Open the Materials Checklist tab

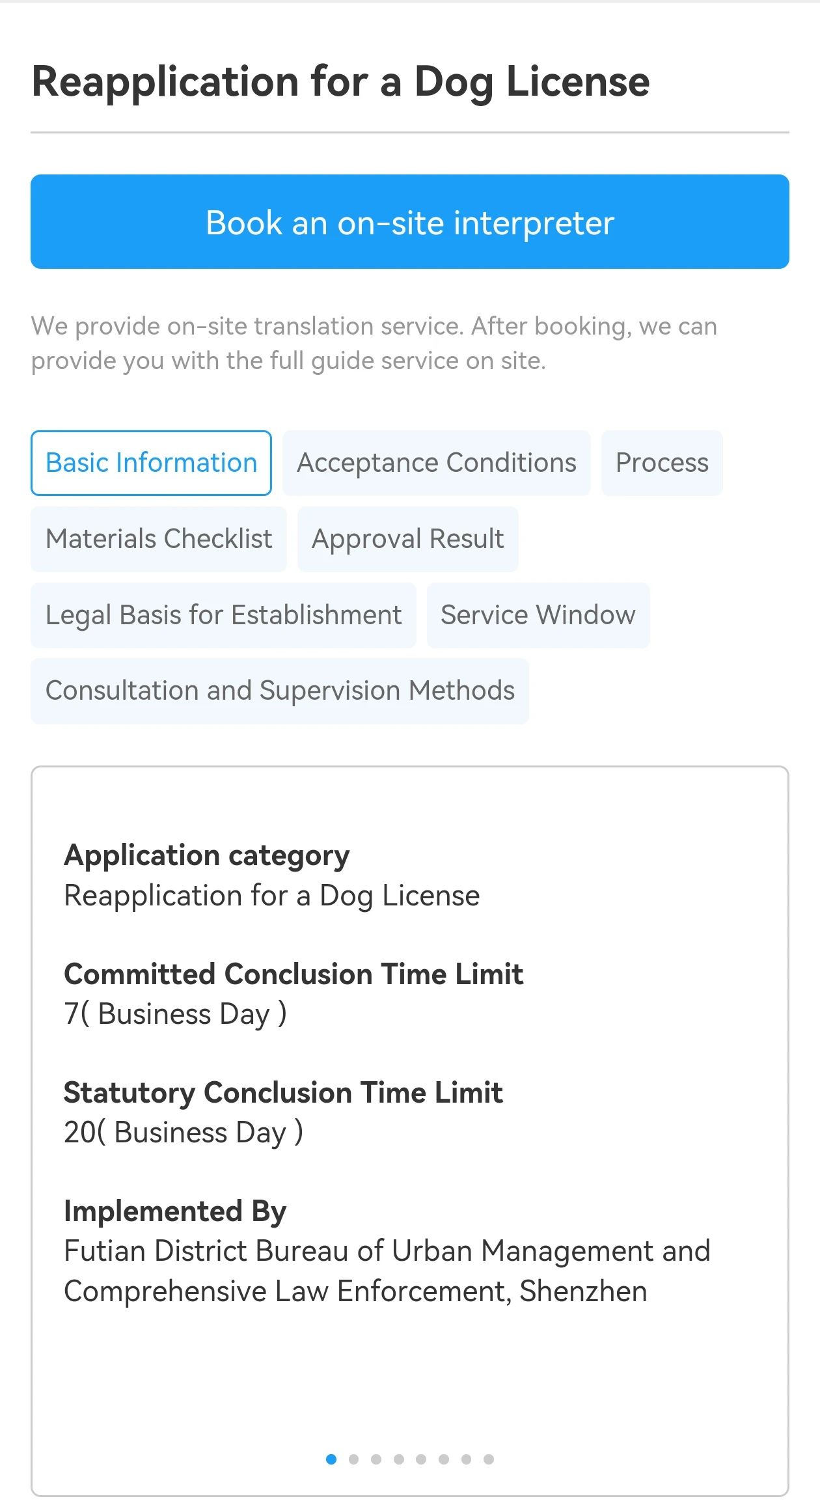point(159,539)
